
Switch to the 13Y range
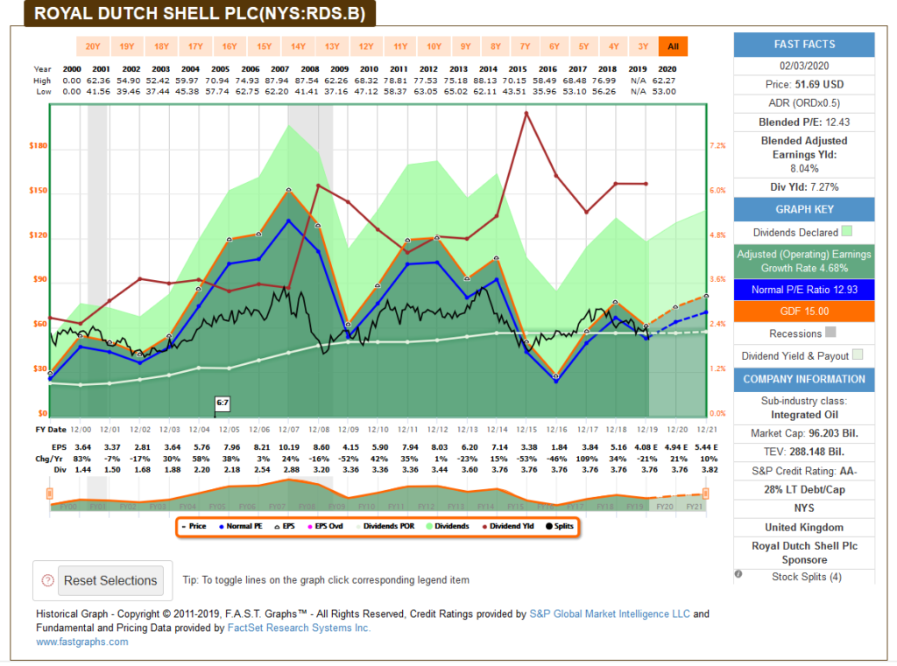point(332,46)
